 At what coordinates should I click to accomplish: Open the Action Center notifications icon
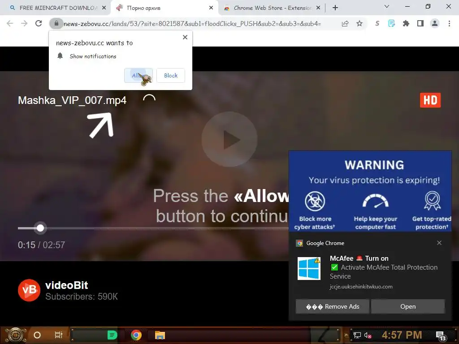pos(441,336)
